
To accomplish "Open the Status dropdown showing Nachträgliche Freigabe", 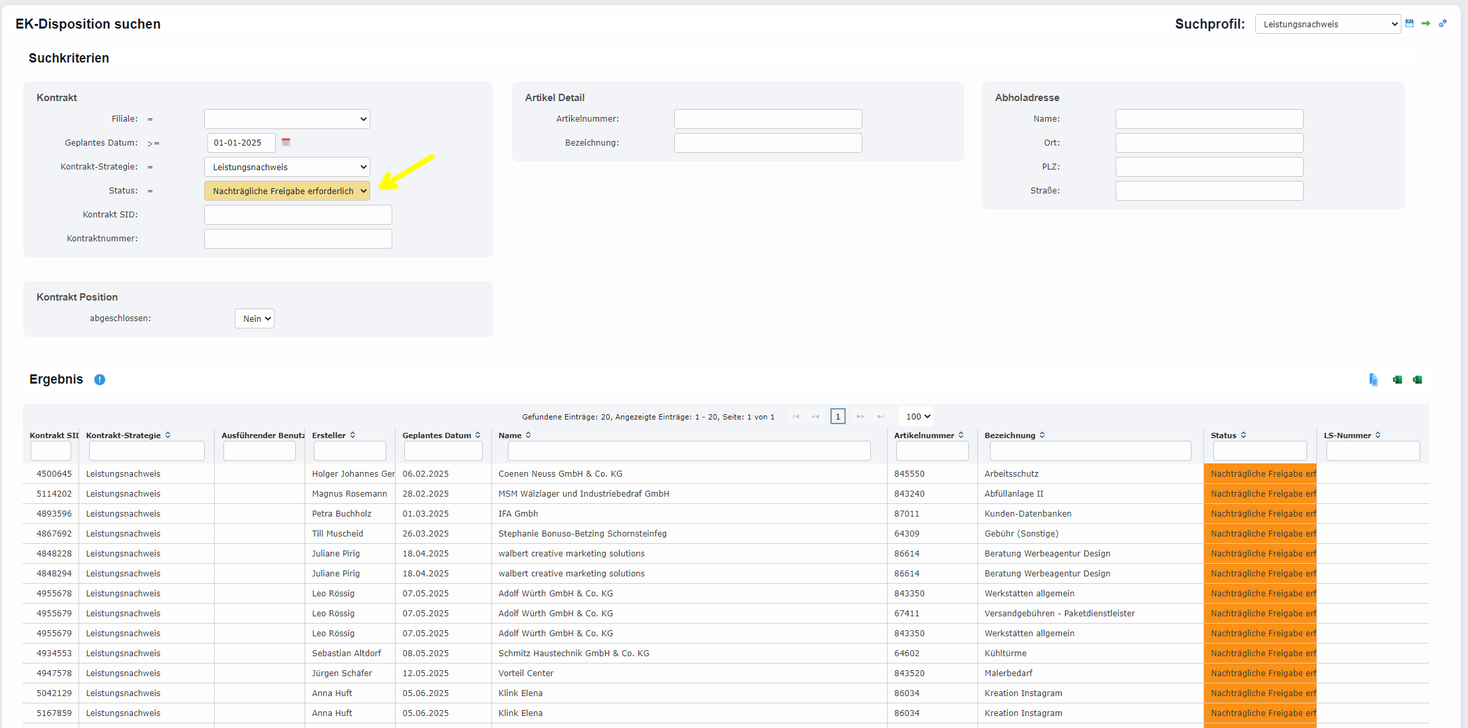I will click(287, 191).
